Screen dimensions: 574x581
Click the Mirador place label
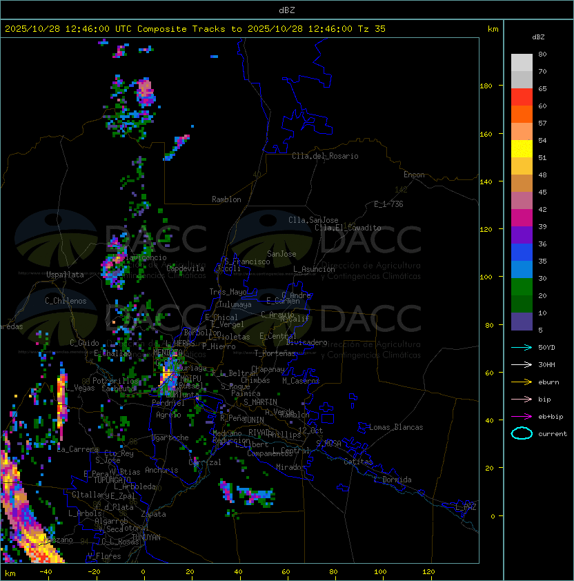(290, 467)
